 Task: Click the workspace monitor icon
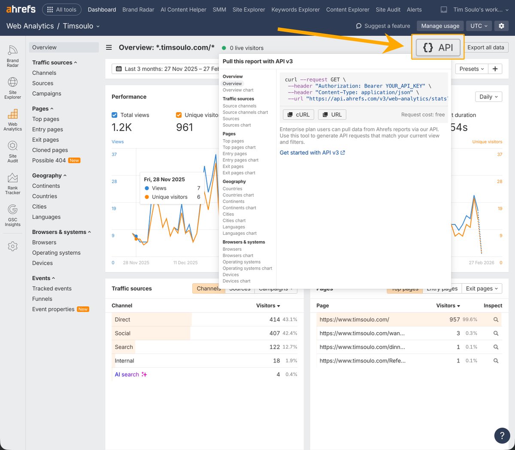coord(444,9)
